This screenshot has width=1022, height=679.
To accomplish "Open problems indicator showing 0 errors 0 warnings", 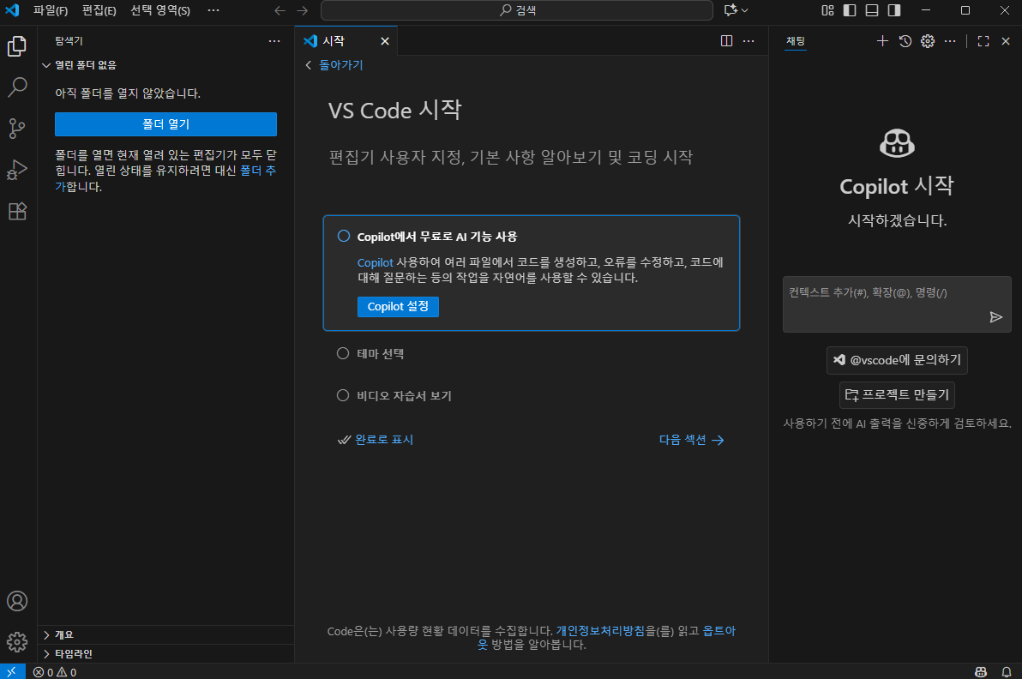I will coord(55,672).
